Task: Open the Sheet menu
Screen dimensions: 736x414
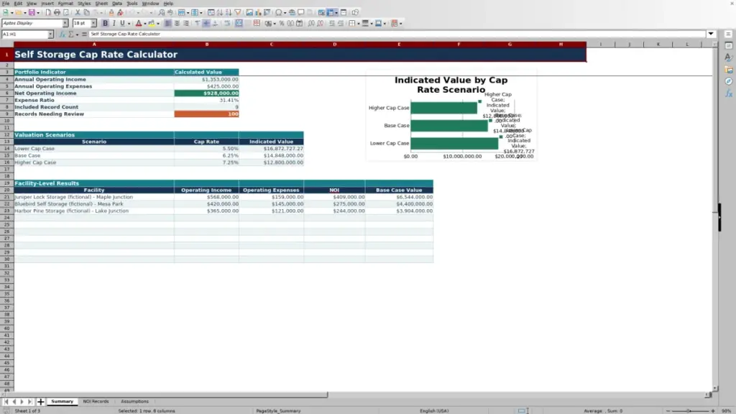Action: click(x=101, y=4)
